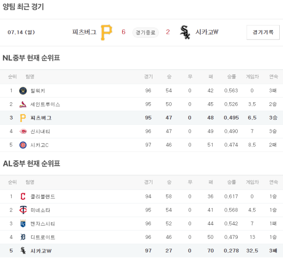Click the Pittsburgh Pirates logo in match header
The height and width of the screenshot is (260, 283).
(x=107, y=32)
